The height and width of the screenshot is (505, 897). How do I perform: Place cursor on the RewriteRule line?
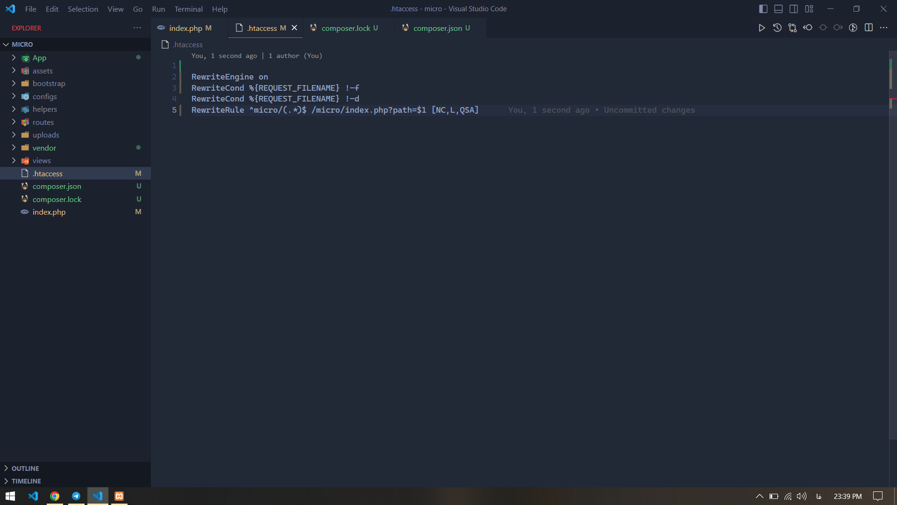pyautogui.click(x=335, y=110)
